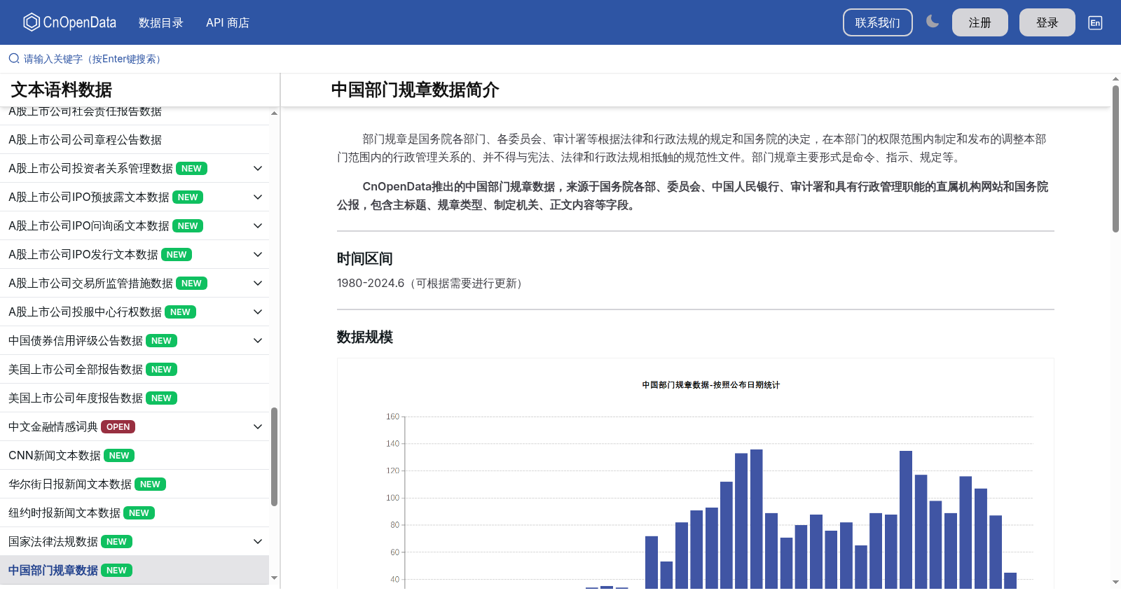1121x600 pixels.
Task: Click the 文本语料数据 sidebar heading
Action: click(x=62, y=90)
